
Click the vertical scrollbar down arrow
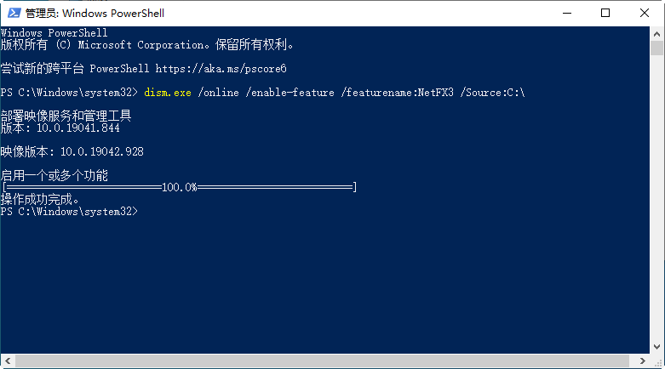click(x=656, y=347)
